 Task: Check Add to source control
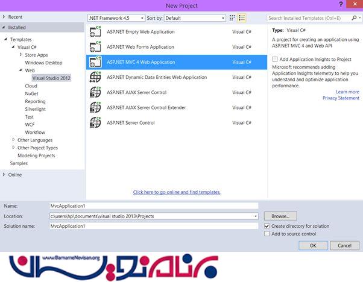pos(267,234)
